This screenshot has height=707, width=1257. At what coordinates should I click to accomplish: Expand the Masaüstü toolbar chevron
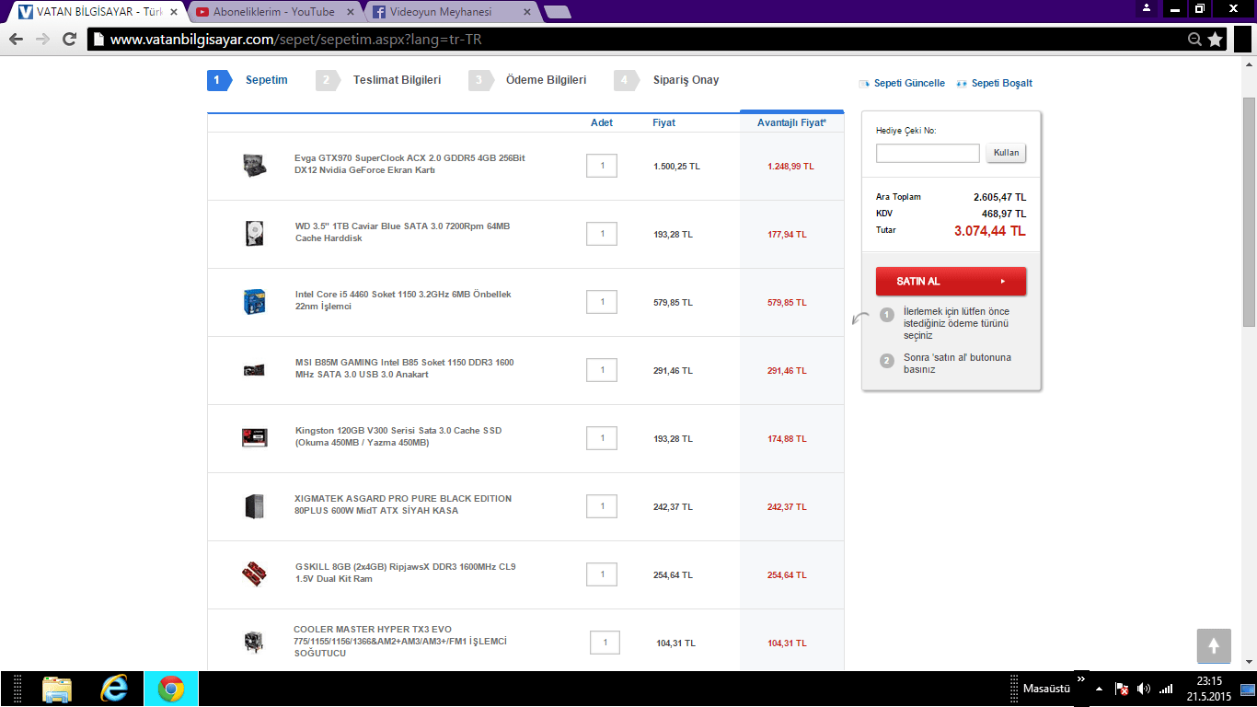pos(1081,680)
